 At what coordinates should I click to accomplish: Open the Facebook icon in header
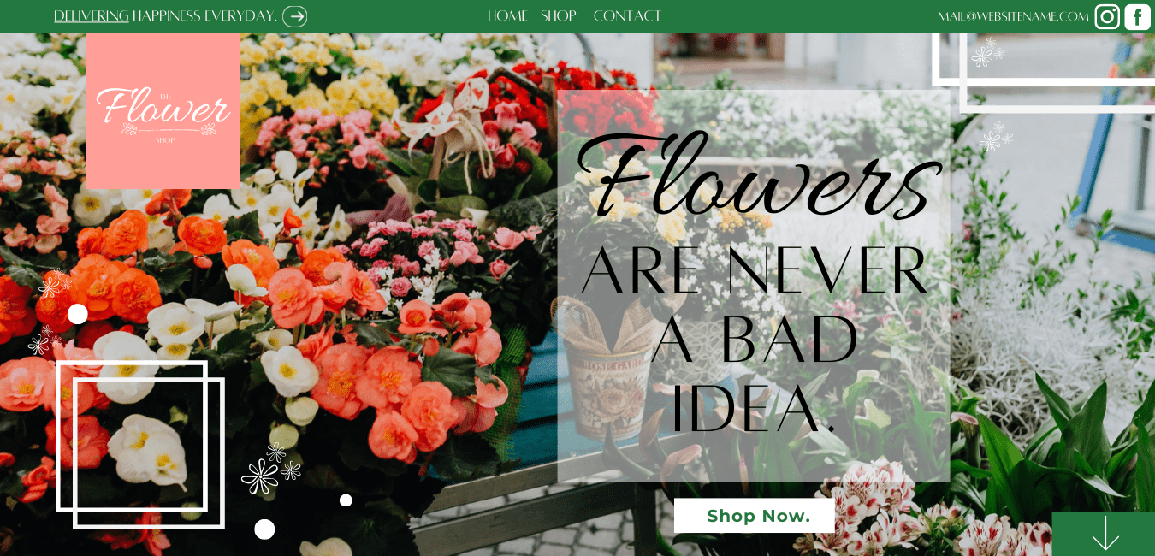1137,16
